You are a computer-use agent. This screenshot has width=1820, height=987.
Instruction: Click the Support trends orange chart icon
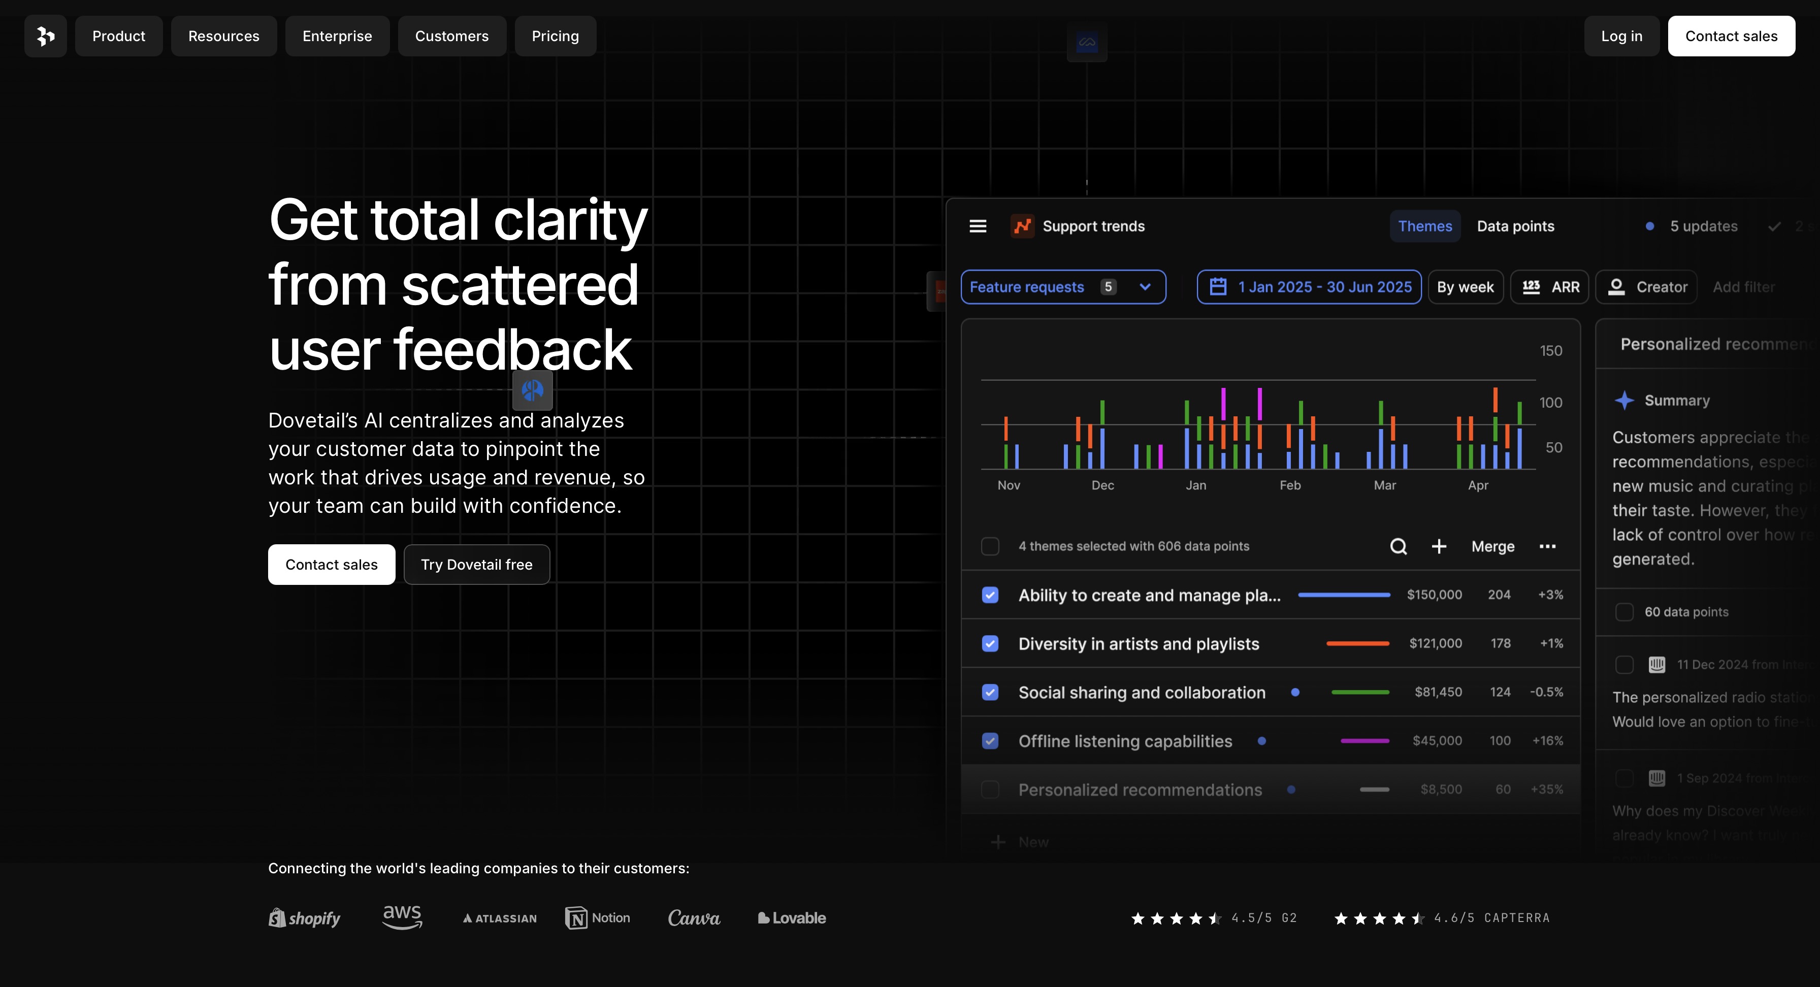[1022, 226]
